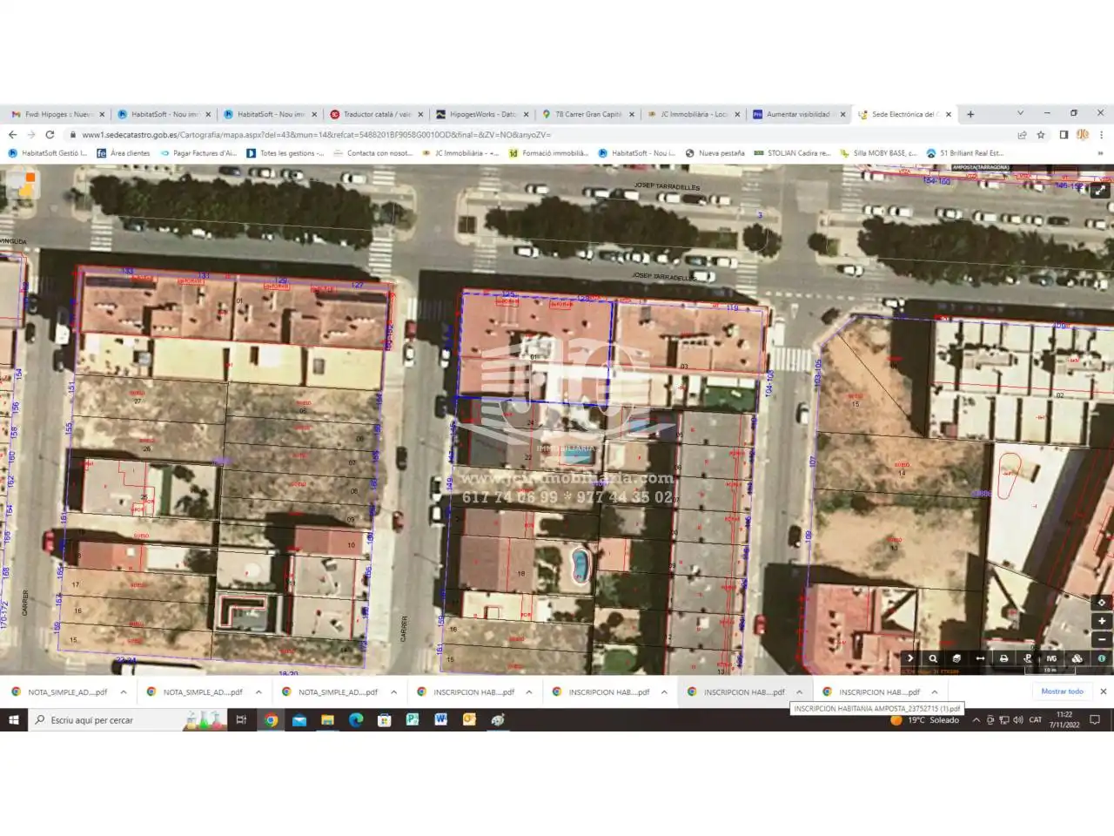
Task: Share this page from the address bar
Action: (x=1022, y=135)
